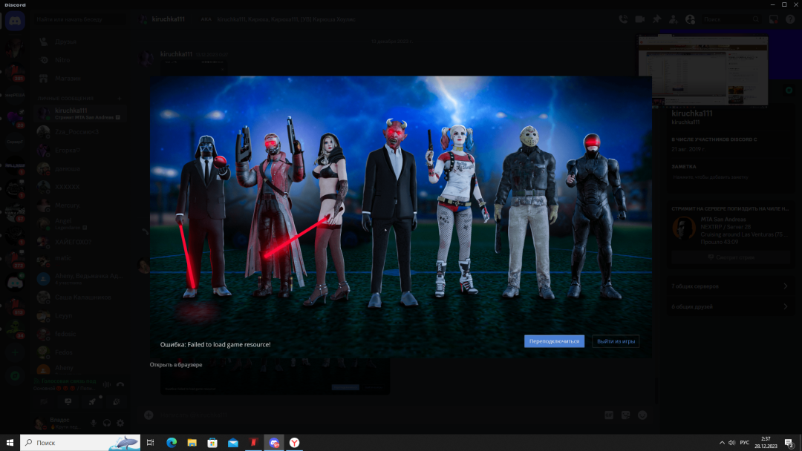Image resolution: width=802 pixels, height=451 pixels.
Task: Open the Discord inbox icon
Action: pyautogui.click(x=773, y=19)
